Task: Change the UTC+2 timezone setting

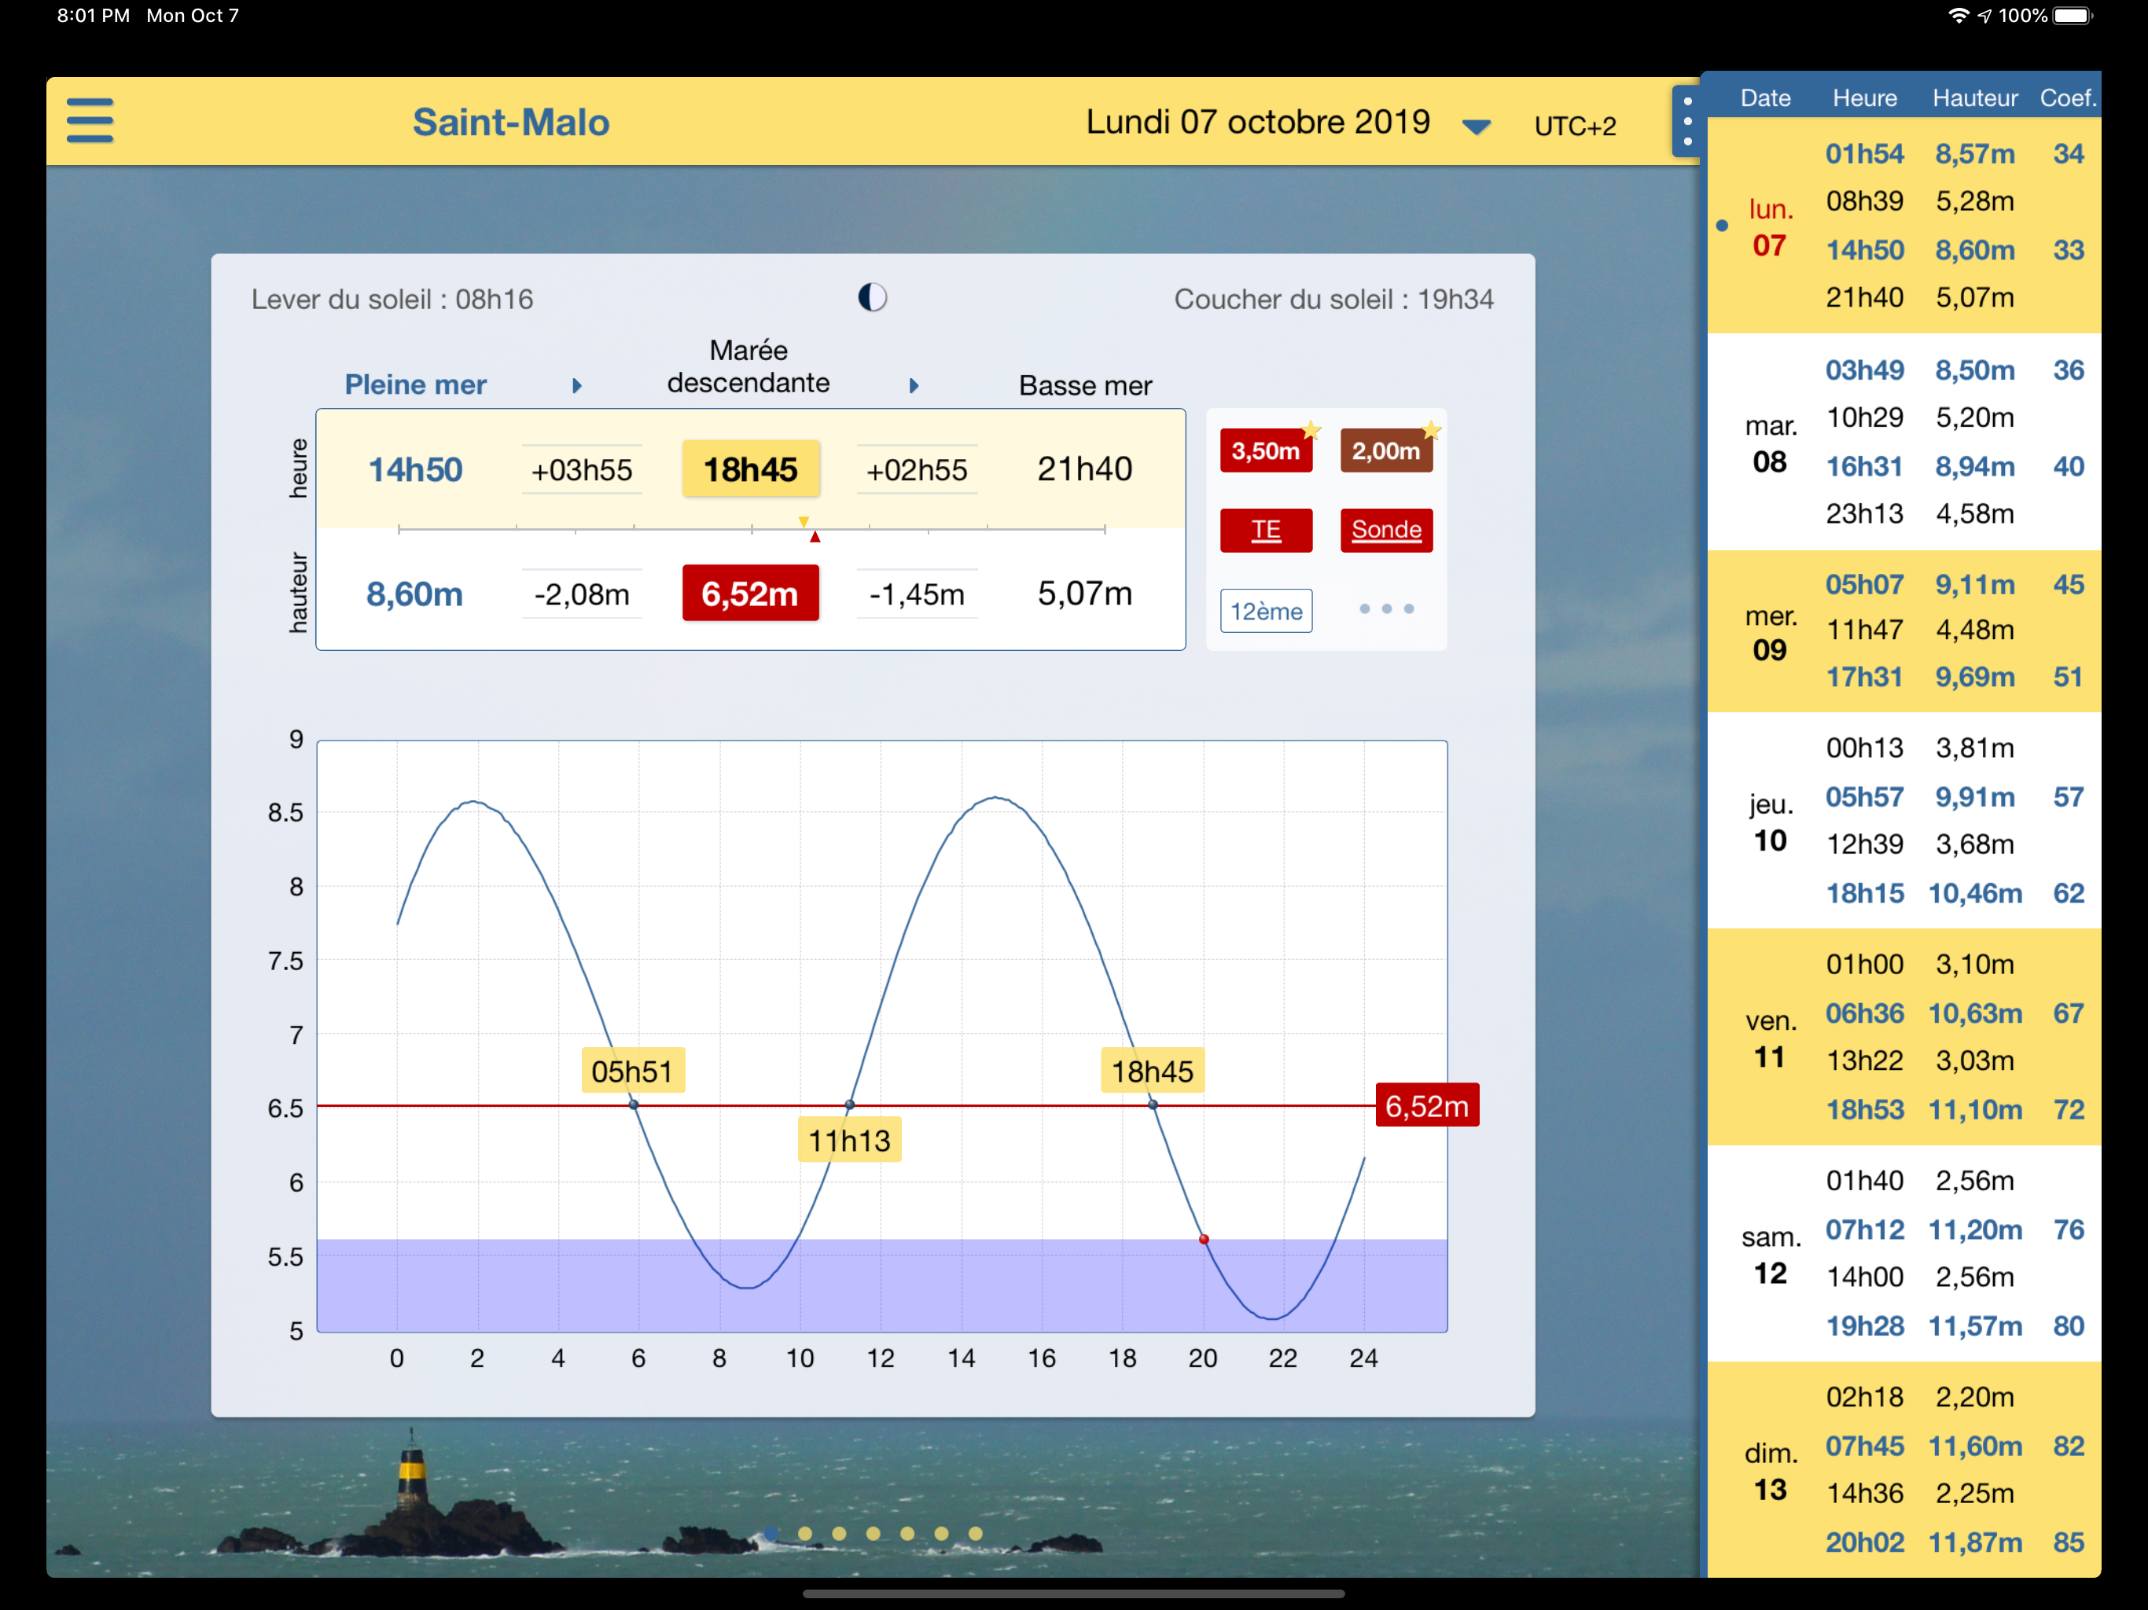Action: pos(1574,127)
